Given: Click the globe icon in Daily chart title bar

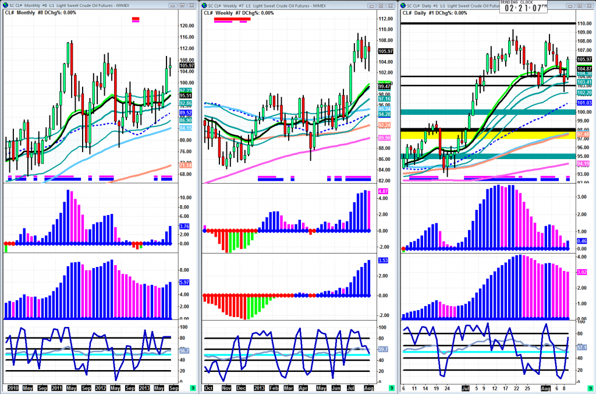Looking at the screenshot, I should click(x=404, y=5).
